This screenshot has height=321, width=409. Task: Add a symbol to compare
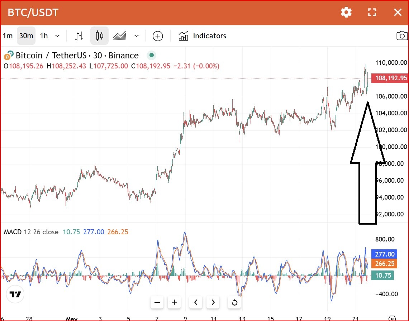158,36
